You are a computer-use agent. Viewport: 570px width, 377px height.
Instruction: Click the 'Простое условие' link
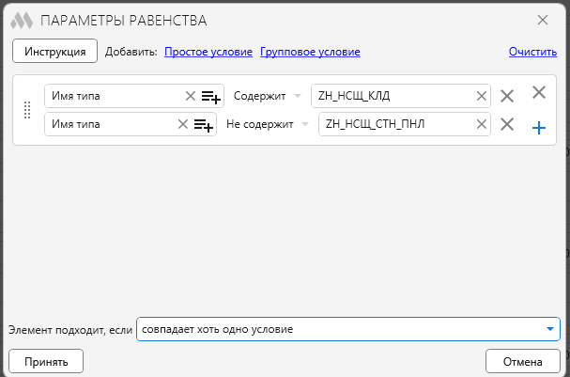tap(208, 52)
